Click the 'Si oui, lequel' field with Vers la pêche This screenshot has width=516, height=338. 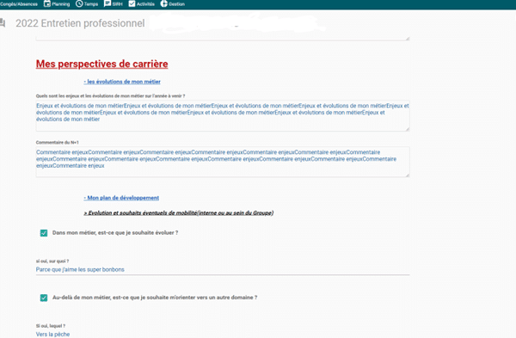pyautogui.click(x=223, y=334)
